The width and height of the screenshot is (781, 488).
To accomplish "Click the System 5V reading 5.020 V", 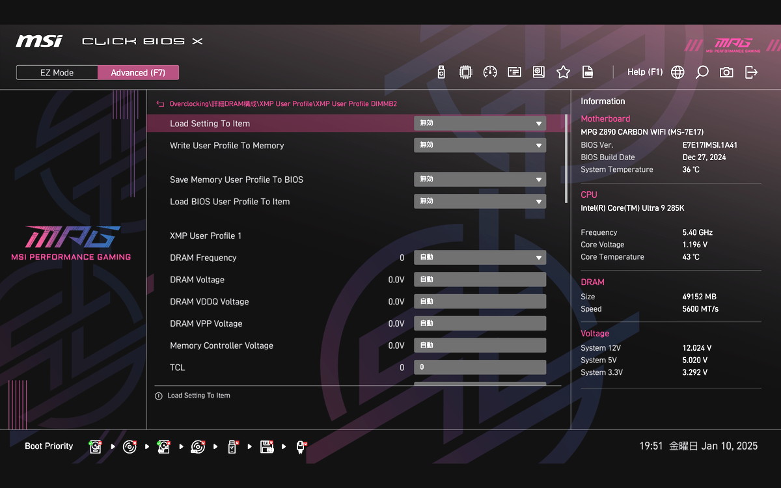I will (x=694, y=360).
